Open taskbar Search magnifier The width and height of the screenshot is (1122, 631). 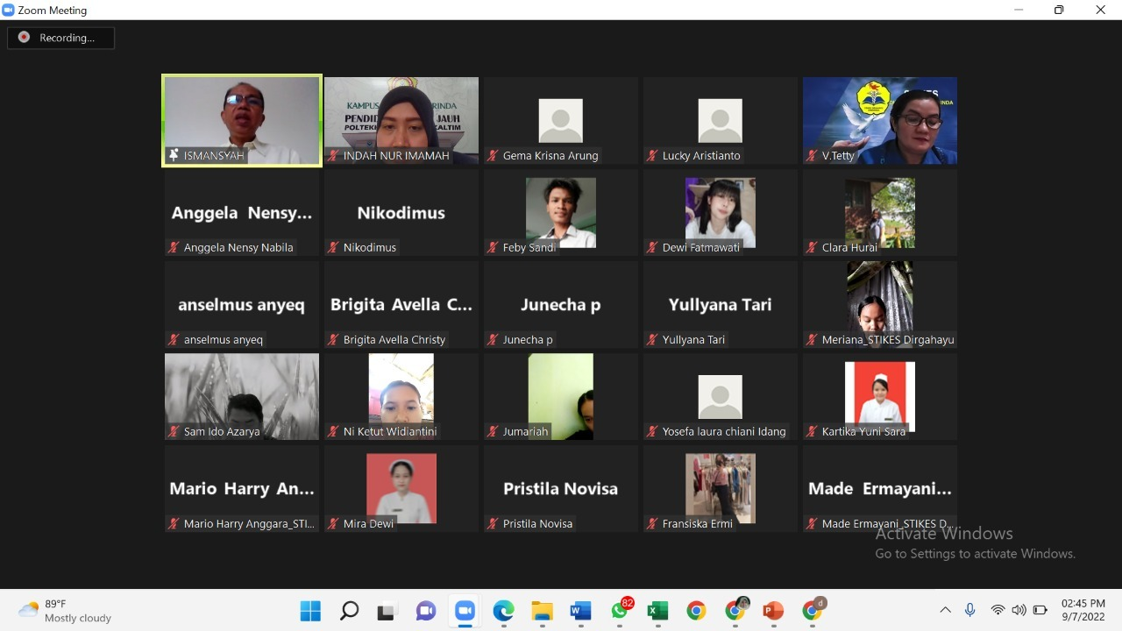pos(349,610)
